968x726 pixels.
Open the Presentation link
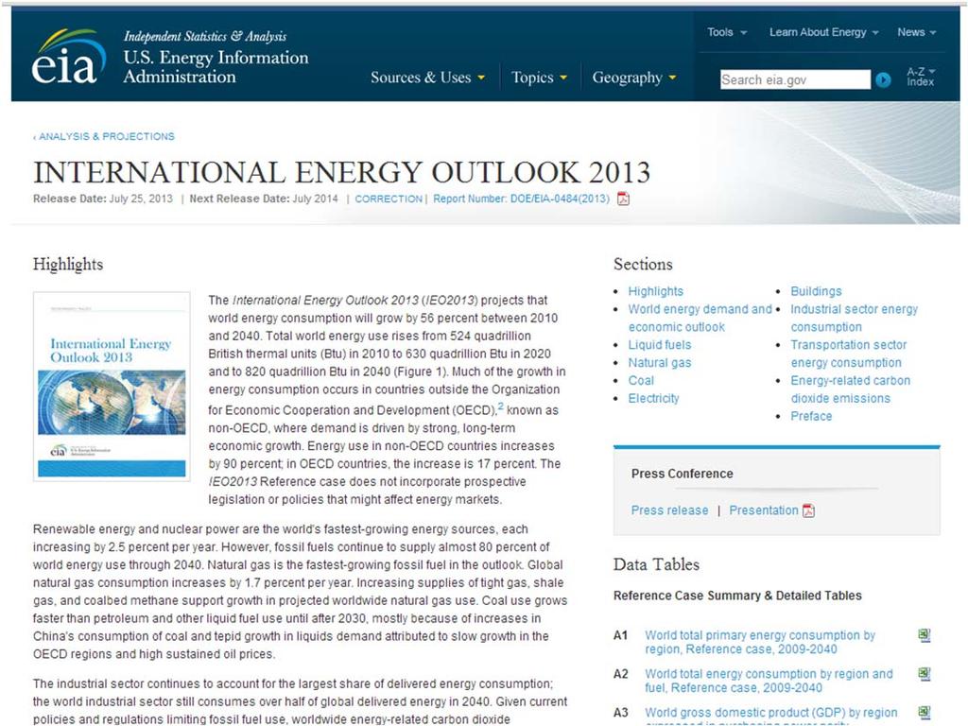coord(764,510)
